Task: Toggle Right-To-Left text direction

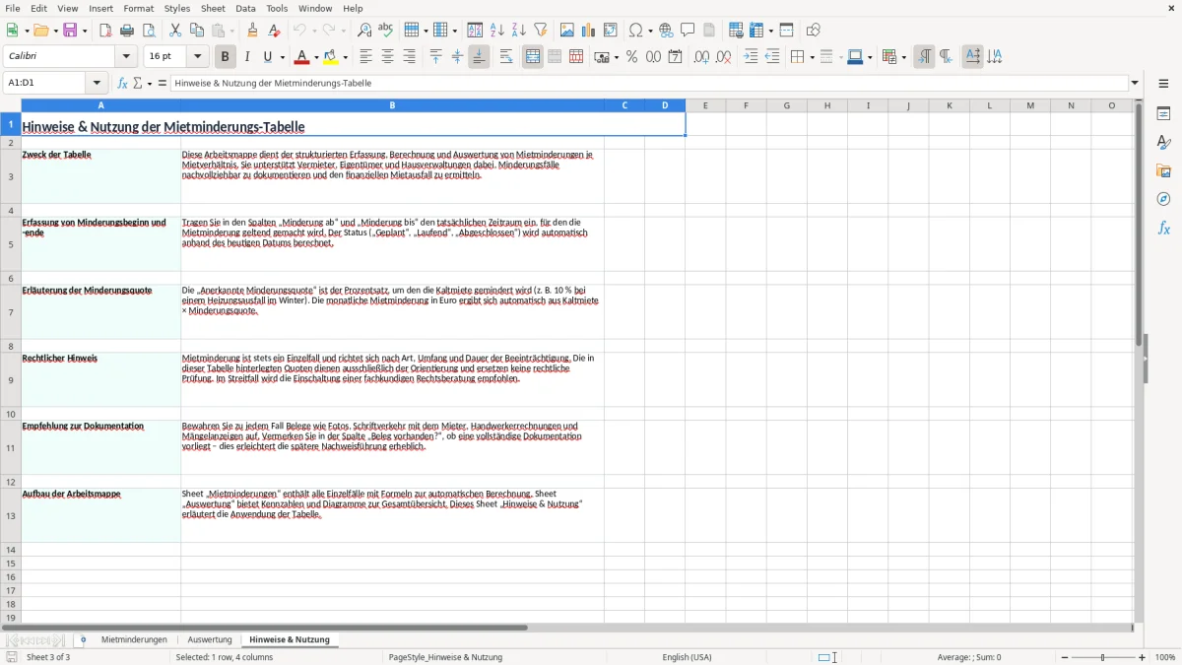Action: click(x=946, y=57)
